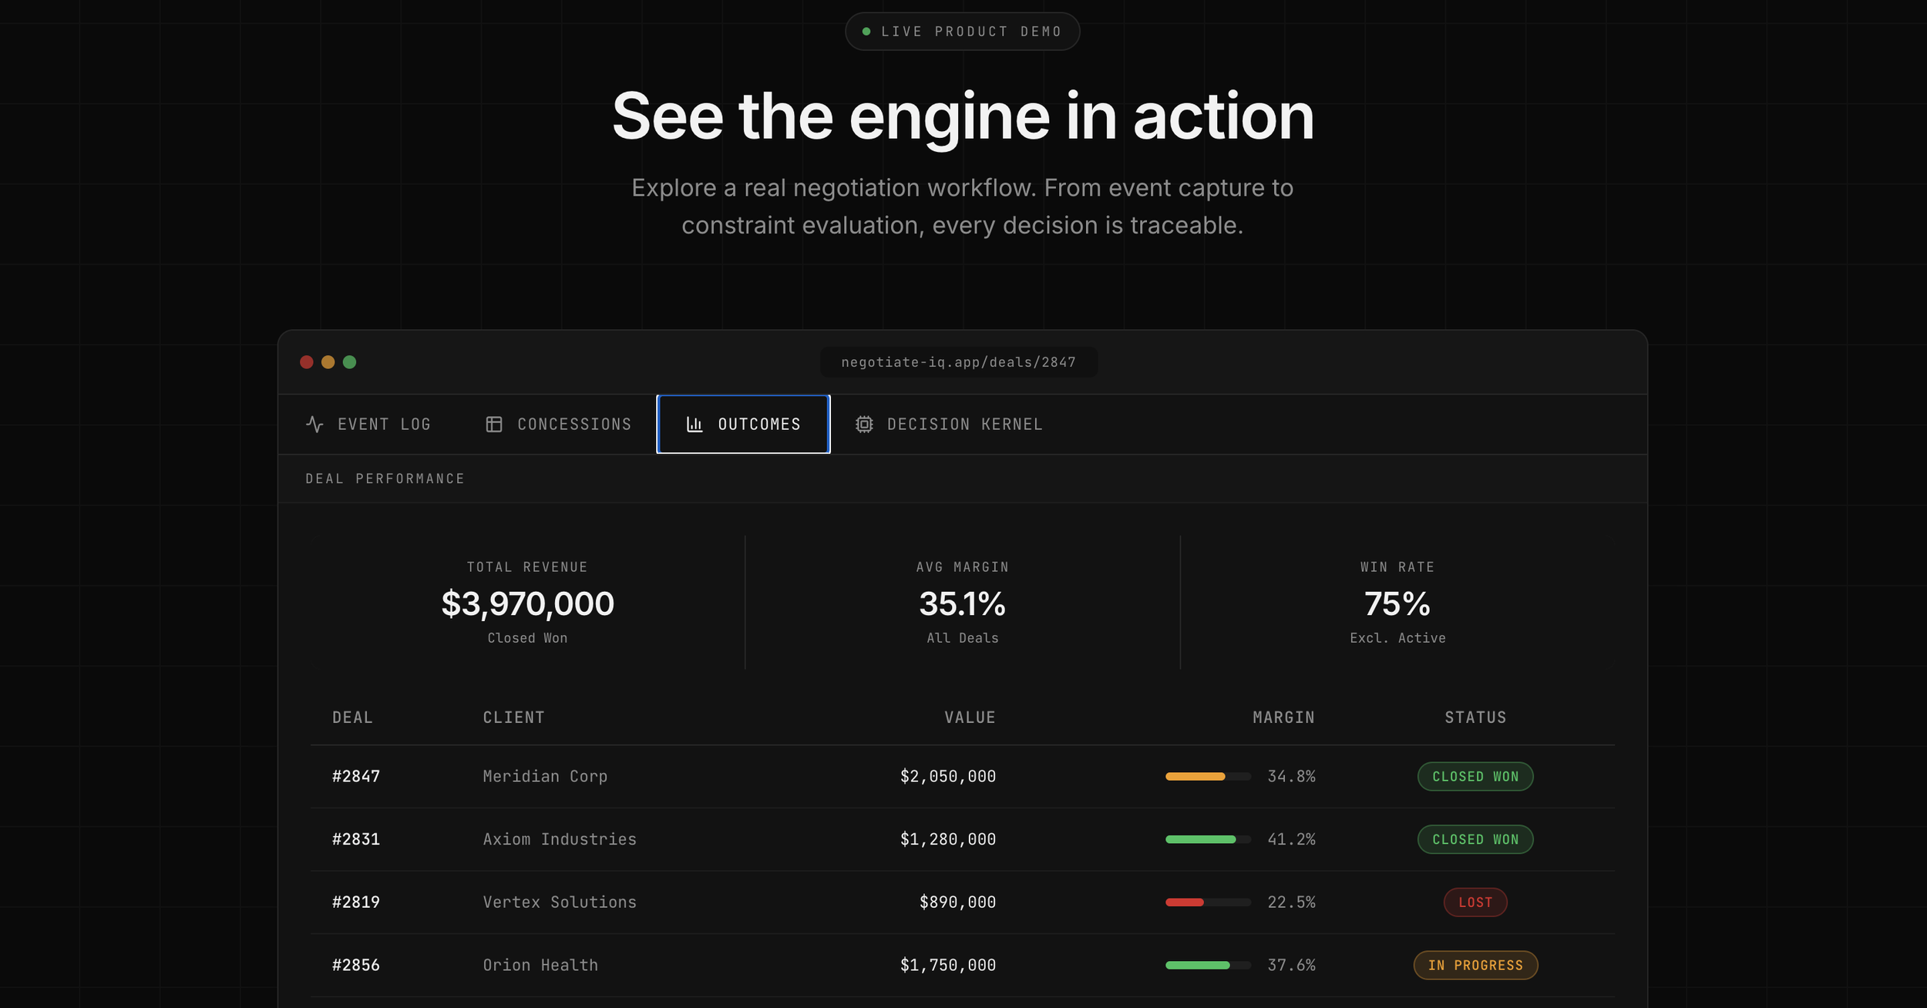The image size is (1927, 1008).
Task: Click the negotiate-iq.app URL address field
Action: 958,362
